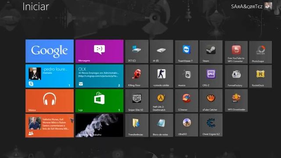The image size is (281, 158).
Task: Launch Steam
Action: (211, 52)
